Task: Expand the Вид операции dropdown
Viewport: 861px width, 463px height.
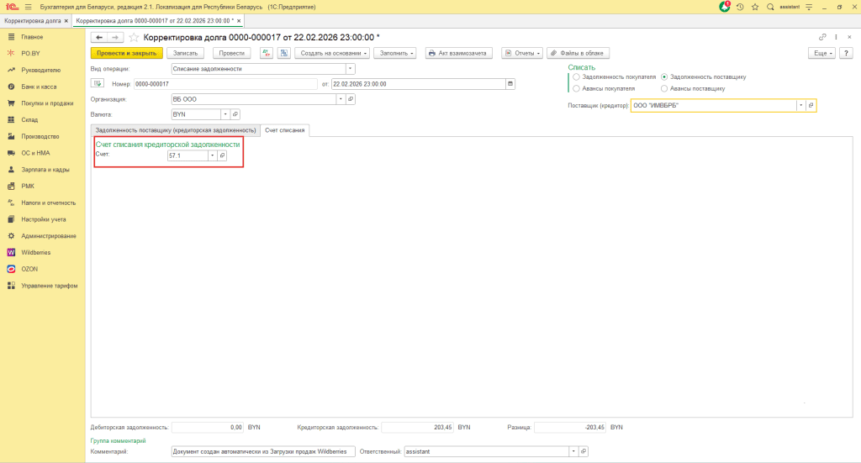Action: click(351, 69)
